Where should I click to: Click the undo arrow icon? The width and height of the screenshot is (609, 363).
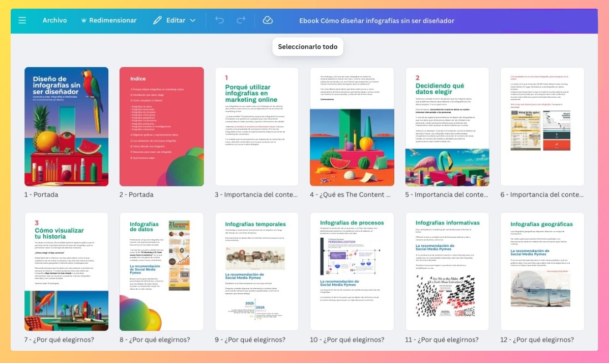pos(219,20)
